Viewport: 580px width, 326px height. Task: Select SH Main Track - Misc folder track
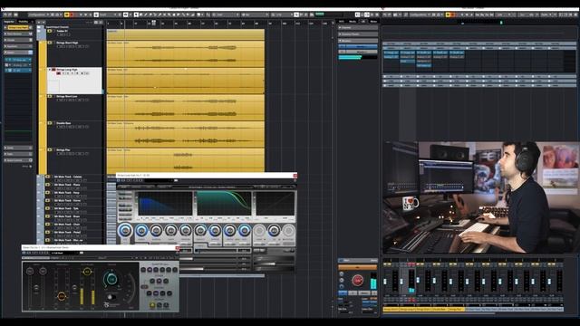[x=68, y=240]
